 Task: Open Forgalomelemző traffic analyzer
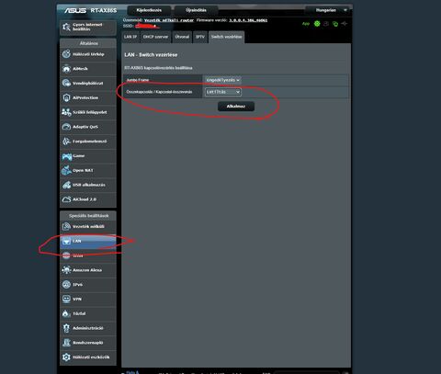coord(88,142)
